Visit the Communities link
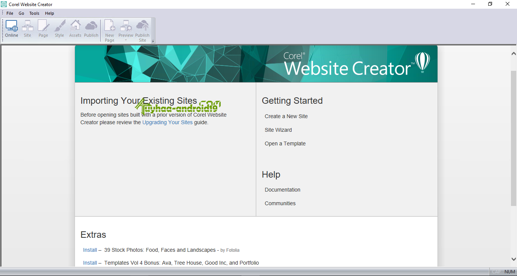517x276 pixels. pyautogui.click(x=280, y=203)
